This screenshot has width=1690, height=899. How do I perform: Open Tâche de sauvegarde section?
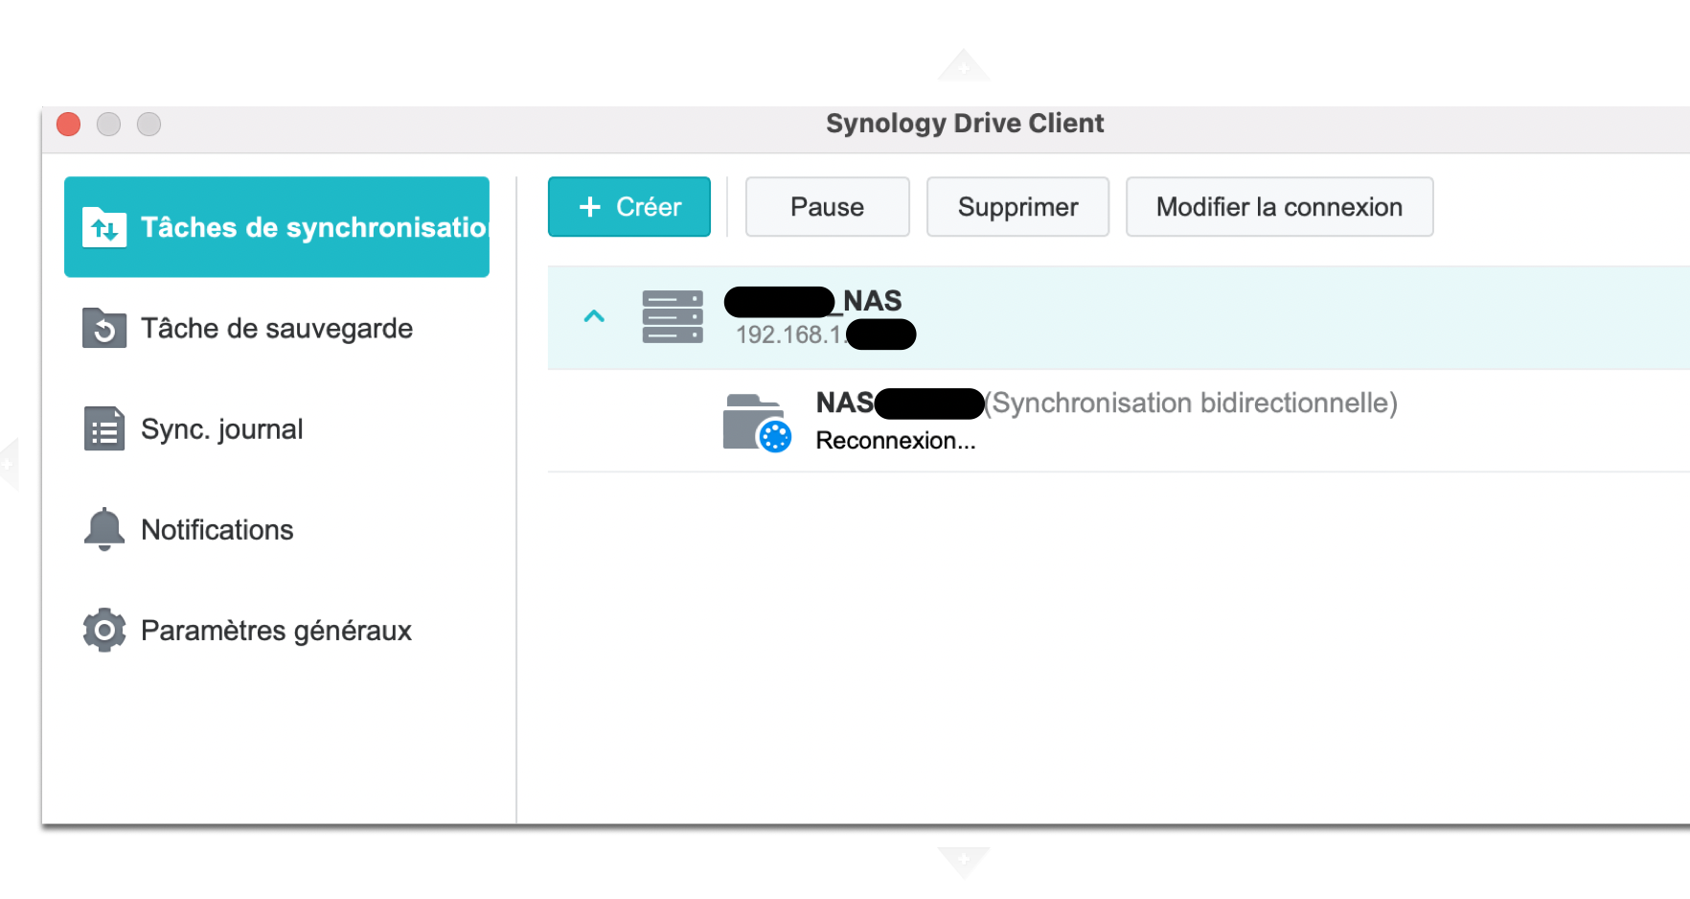[x=277, y=329]
